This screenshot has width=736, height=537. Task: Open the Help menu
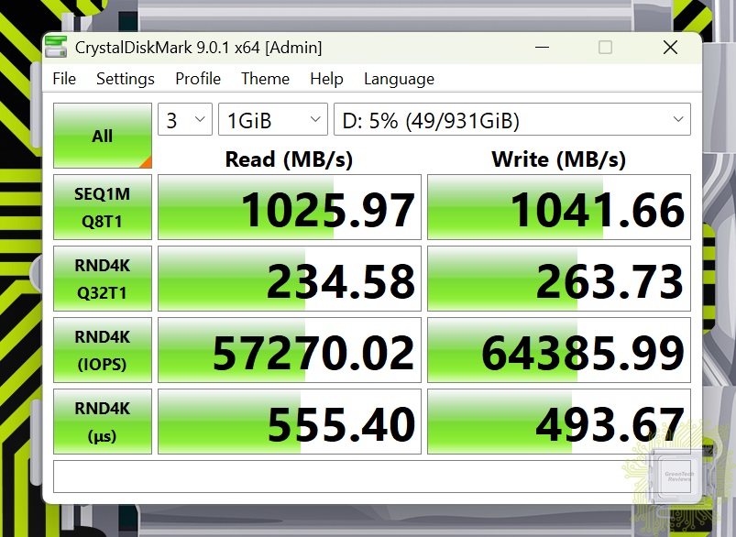point(326,79)
